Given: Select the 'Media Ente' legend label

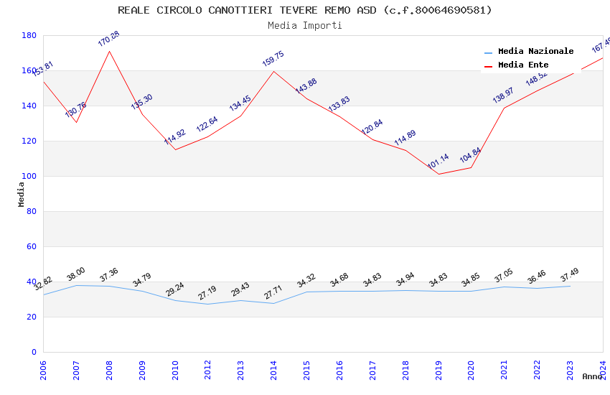Looking at the screenshot, I should (523, 65).
